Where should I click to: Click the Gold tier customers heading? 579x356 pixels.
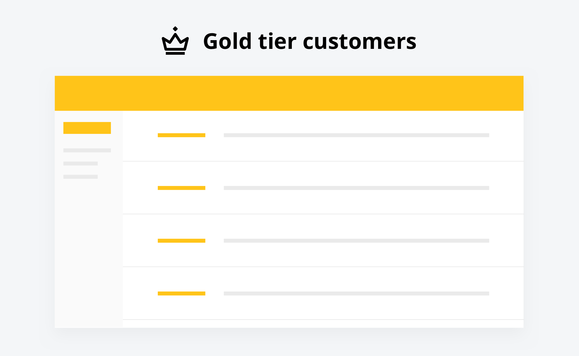pyautogui.click(x=310, y=41)
